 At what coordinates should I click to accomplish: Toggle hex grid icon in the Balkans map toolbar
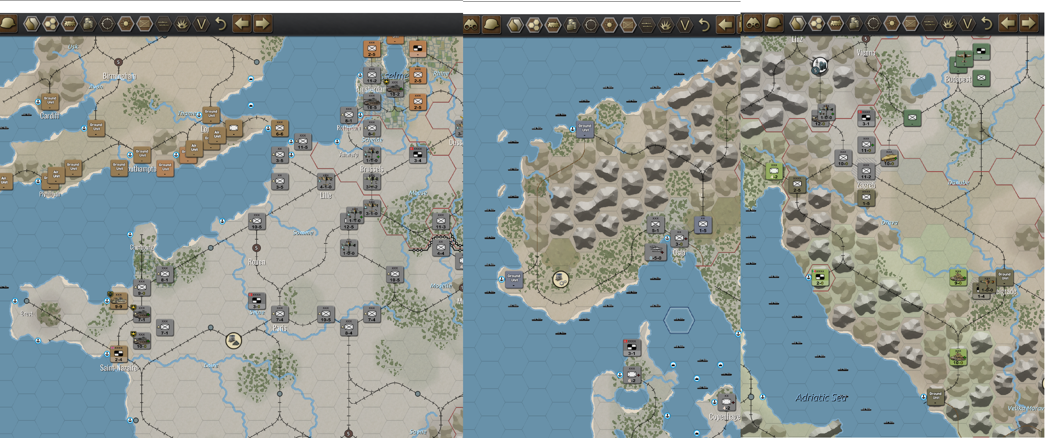pyautogui.click(x=817, y=24)
